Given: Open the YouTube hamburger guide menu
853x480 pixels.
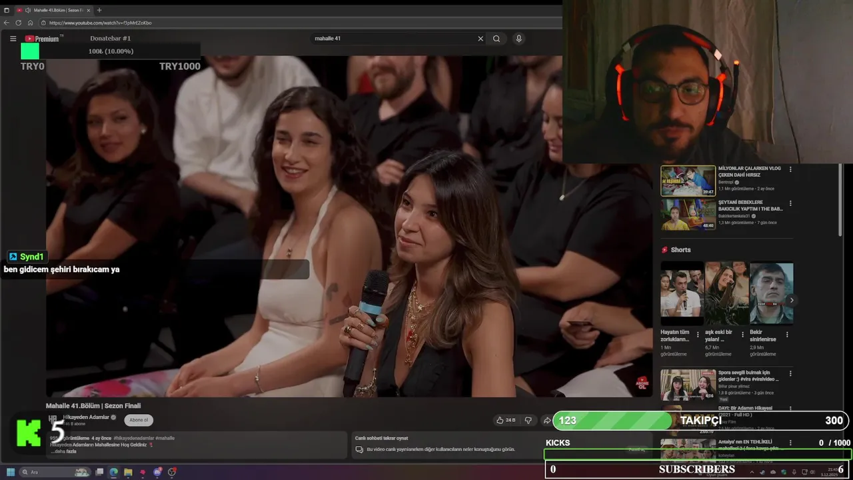Looking at the screenshot, I should 13,39.
